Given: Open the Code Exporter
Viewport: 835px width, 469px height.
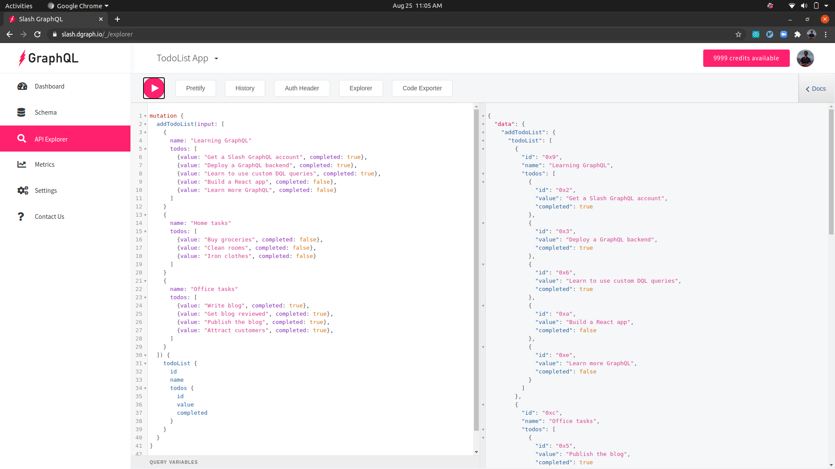Looking at the screenshot, I should 422,88.
